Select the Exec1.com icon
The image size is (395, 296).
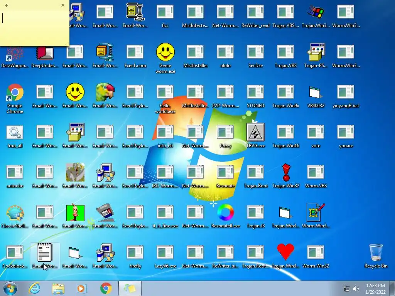click(135, 52)
